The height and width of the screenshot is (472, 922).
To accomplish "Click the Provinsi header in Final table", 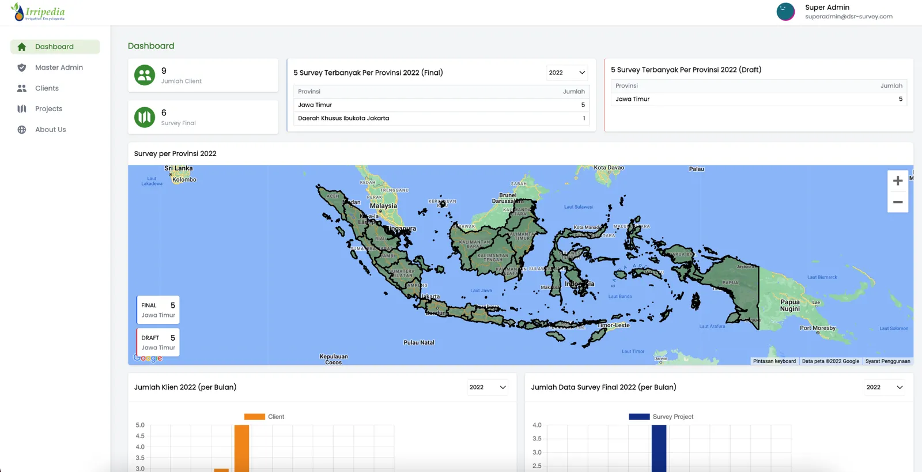I will pos(309,92).
